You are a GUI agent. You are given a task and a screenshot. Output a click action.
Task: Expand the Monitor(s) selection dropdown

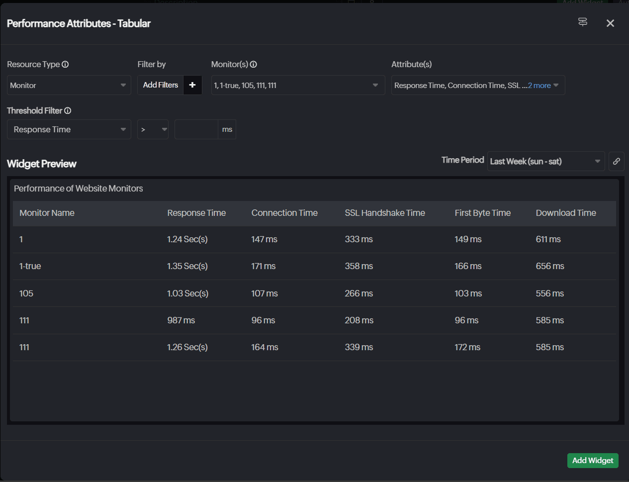tap(297, 86)
